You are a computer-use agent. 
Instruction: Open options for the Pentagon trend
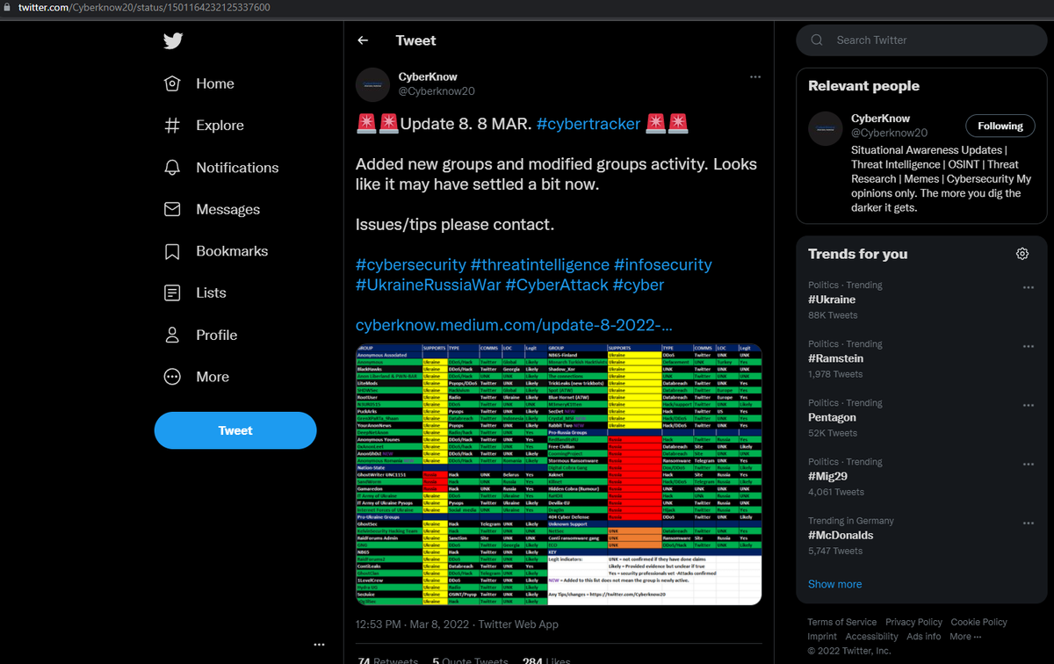(1029, 405)
